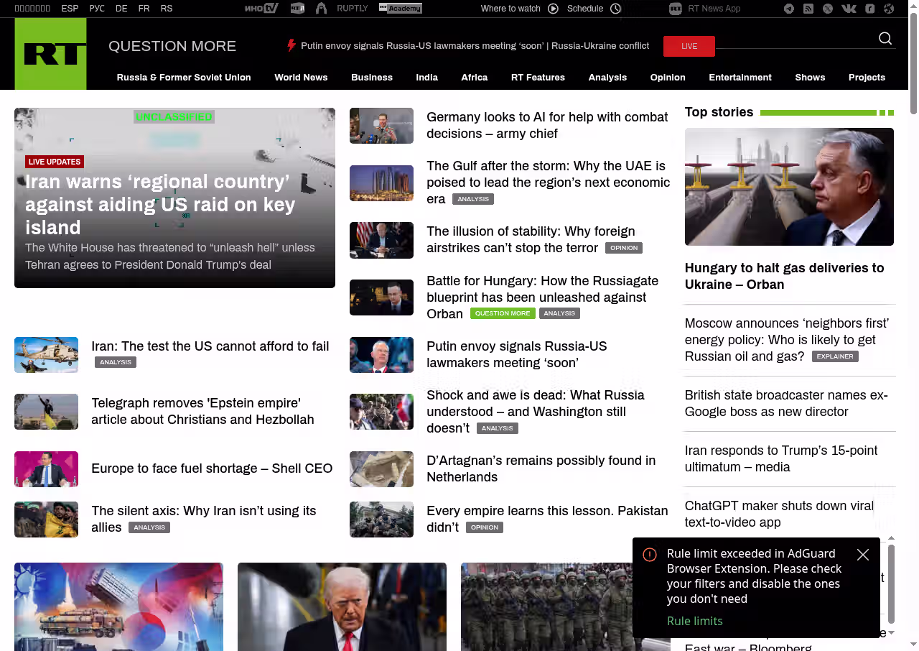Viewport: 919px width, 651px height.
Task: Open RT's Telegram channel icon
Action: click(x=789, y=9)
